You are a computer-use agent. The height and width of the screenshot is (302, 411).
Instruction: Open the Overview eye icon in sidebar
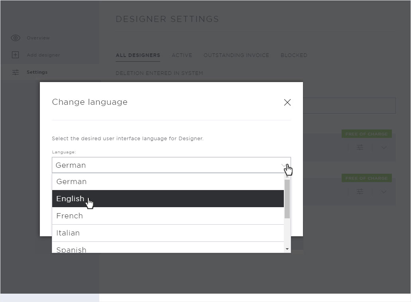(16, 38)
